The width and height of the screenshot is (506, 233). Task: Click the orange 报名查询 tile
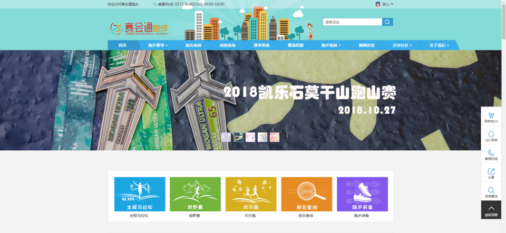[x=306, y=194]
